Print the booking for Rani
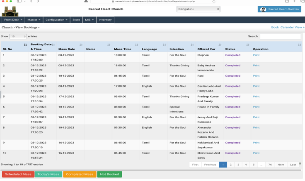Screen dimensions: 305x181 tap(256, 76)
